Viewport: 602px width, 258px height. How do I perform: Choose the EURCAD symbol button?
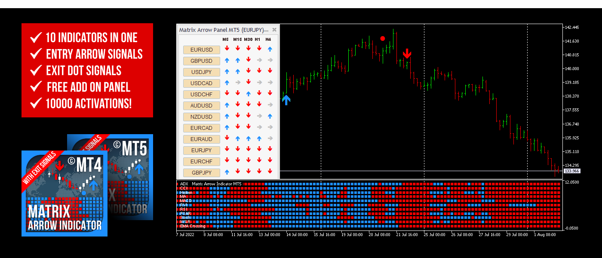[202, 128]
